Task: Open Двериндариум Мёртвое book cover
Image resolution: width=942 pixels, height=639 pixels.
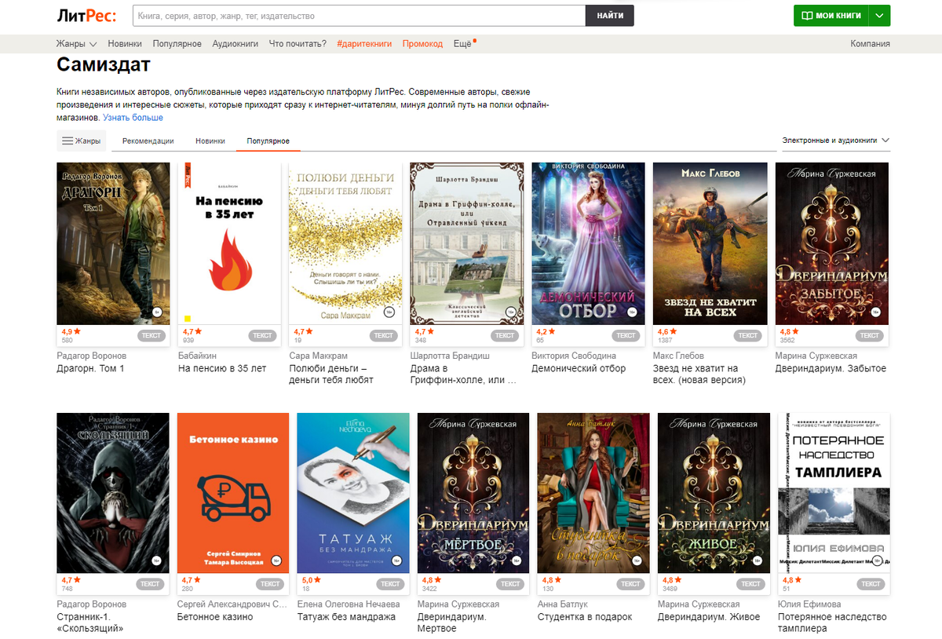Action: 473,493
